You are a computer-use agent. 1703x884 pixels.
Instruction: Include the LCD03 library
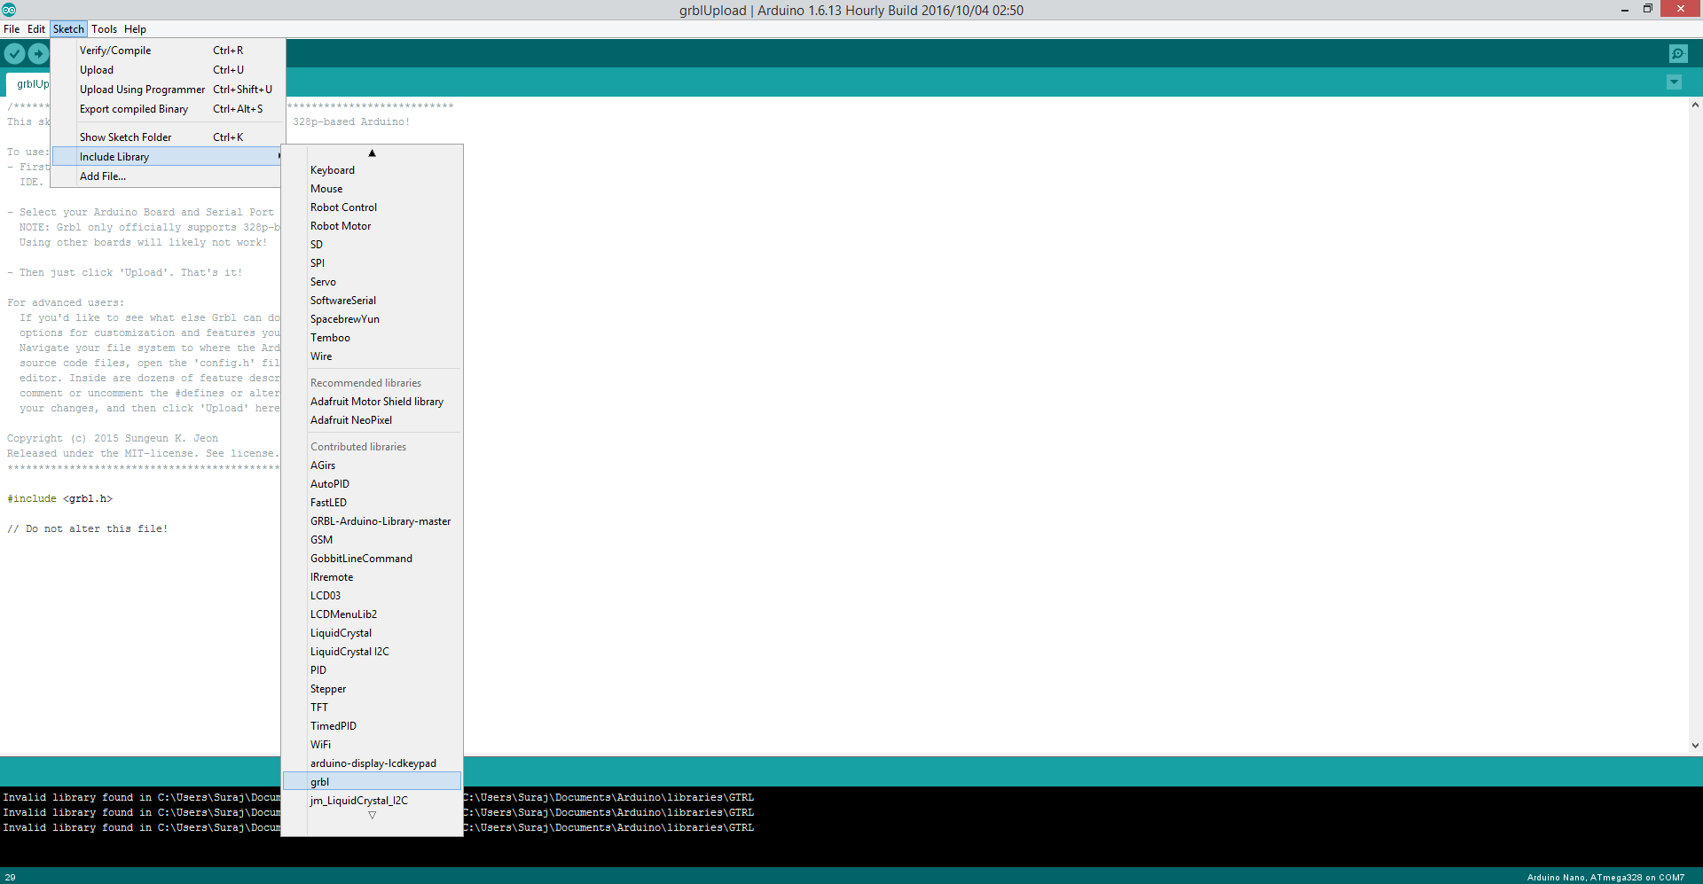pyautogui.click(x=372, y=596)
